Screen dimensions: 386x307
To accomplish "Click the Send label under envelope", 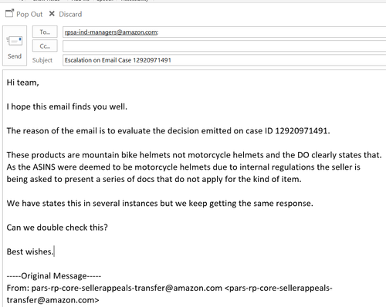I will 15,56.
